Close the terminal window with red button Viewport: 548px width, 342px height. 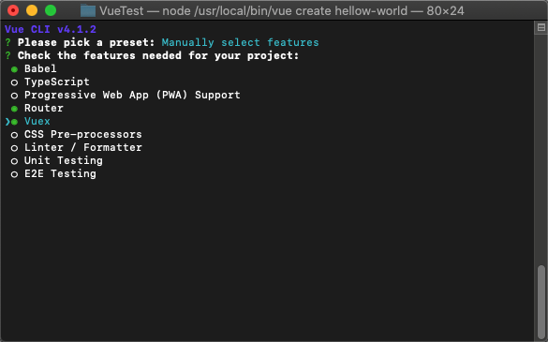point(13,10)
